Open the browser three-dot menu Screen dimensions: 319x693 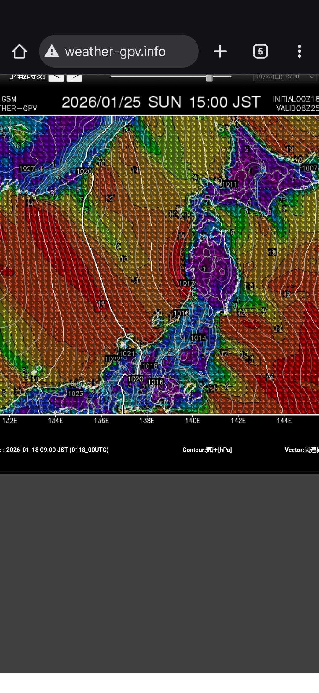click(x=299, y=52)
